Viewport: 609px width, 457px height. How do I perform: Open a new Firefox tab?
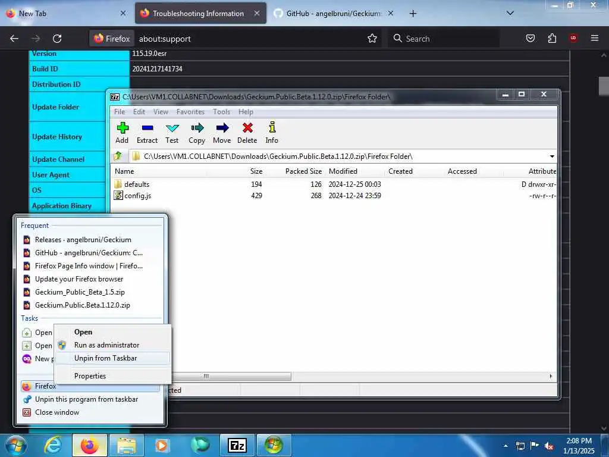pos(413,14)
